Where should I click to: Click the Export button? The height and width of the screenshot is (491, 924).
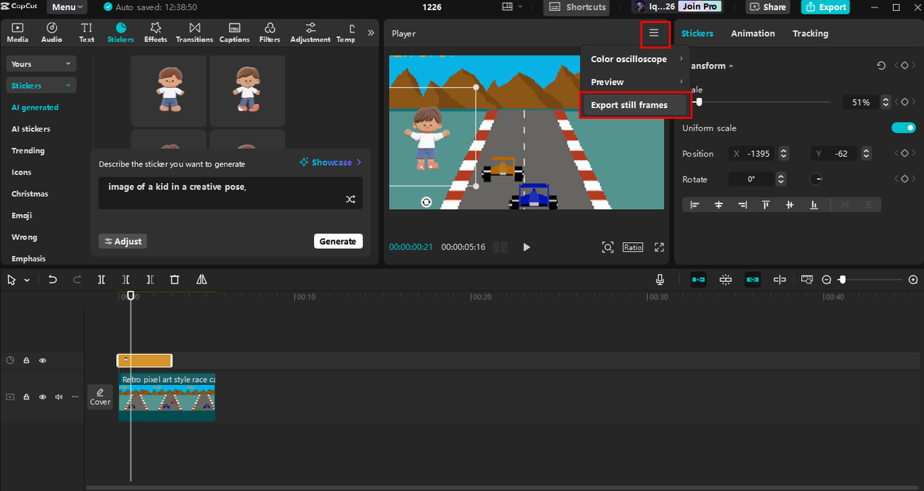tap(826, 7)
